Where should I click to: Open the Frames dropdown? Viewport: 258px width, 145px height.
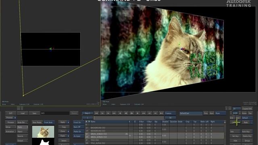point(170,113)
